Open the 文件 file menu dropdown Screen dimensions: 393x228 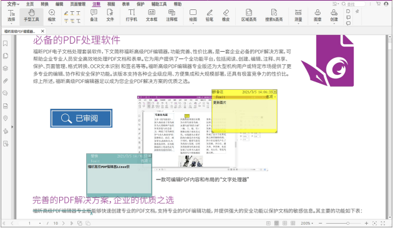[13, 4]
